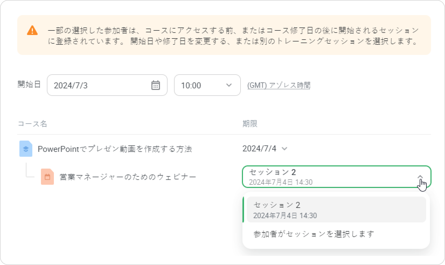Click the blue course document icon
Screen dimensions: 445x265
[26, 149]
